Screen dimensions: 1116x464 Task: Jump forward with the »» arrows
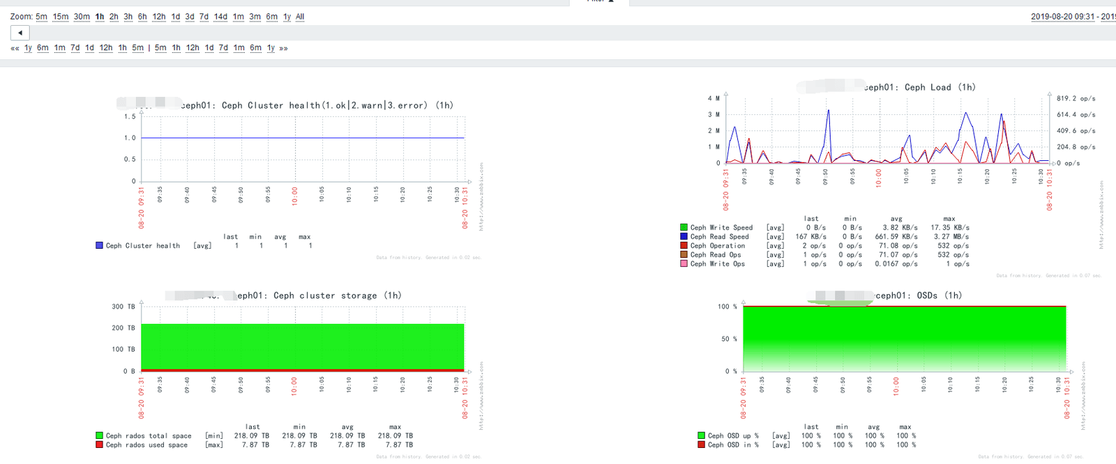coord(283,48)
